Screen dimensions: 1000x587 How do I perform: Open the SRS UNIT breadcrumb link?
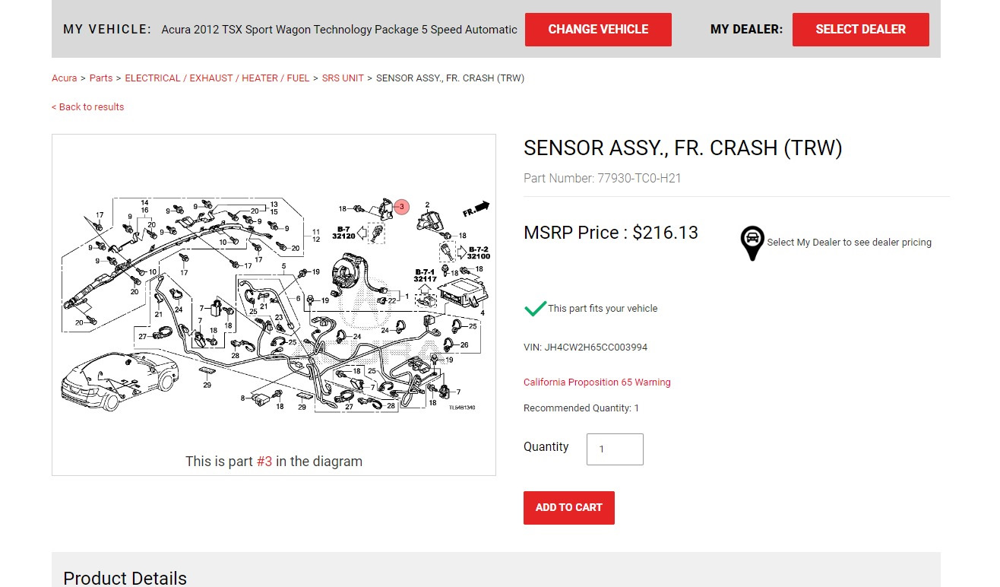[x=343, y=78]
